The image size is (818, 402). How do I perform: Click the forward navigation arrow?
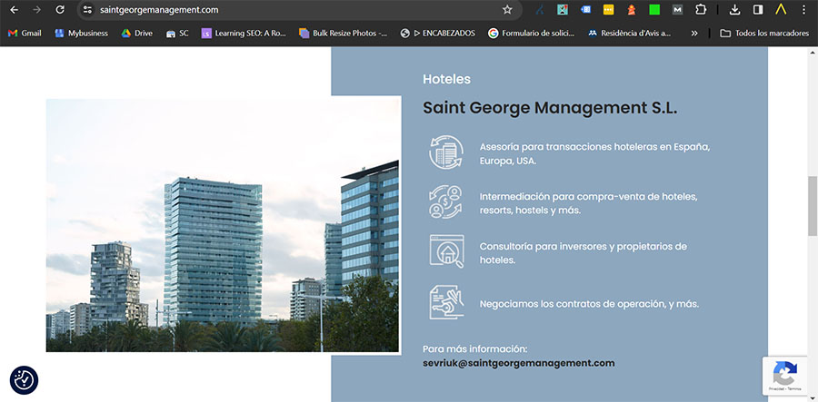tap(36, 9)
